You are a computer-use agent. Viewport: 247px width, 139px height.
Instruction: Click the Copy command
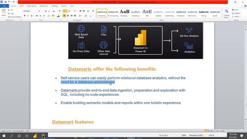tap(11, 14)
